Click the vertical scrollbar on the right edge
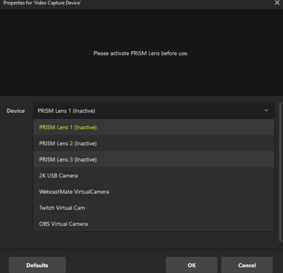The image size is (283, 273). (281, 171)
